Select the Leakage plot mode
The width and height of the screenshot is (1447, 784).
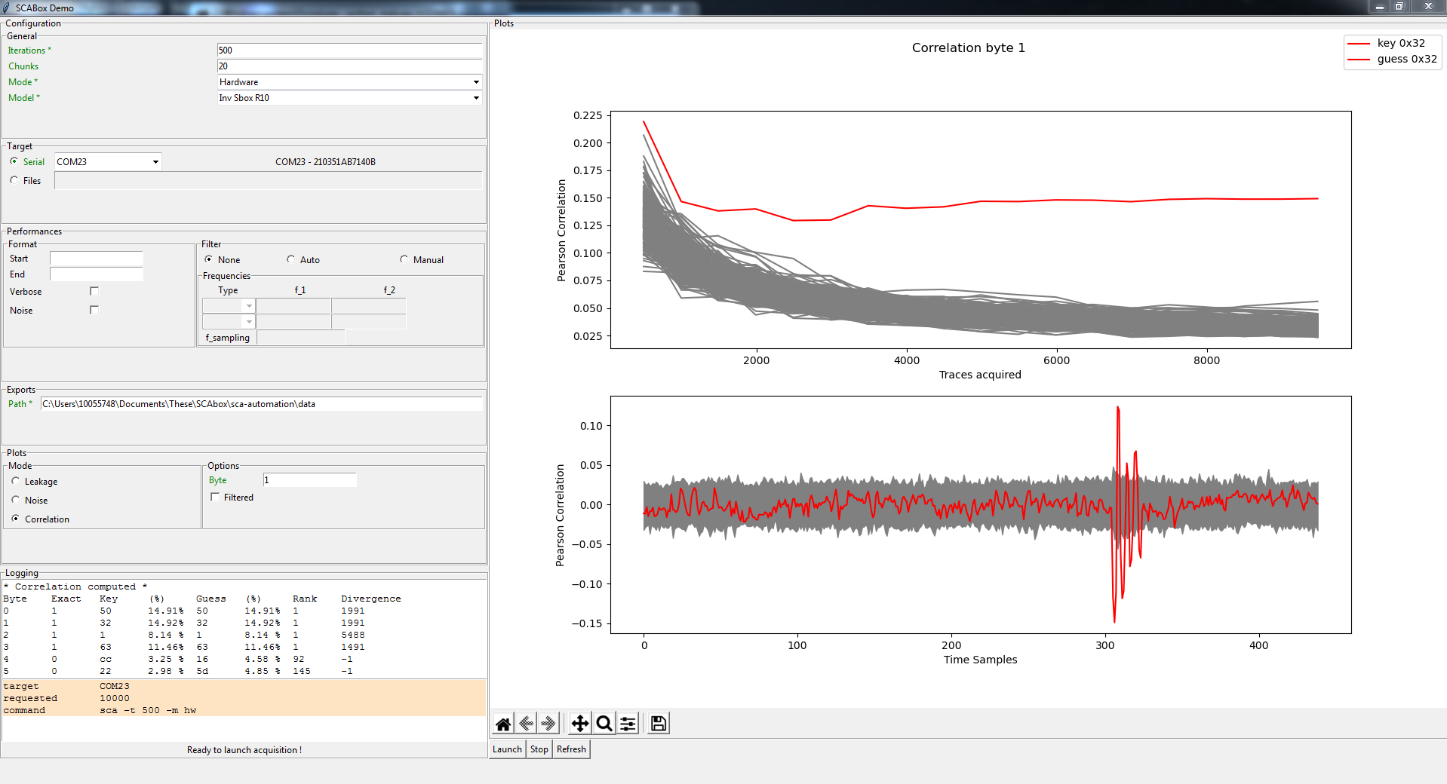[x=16, y=481]
